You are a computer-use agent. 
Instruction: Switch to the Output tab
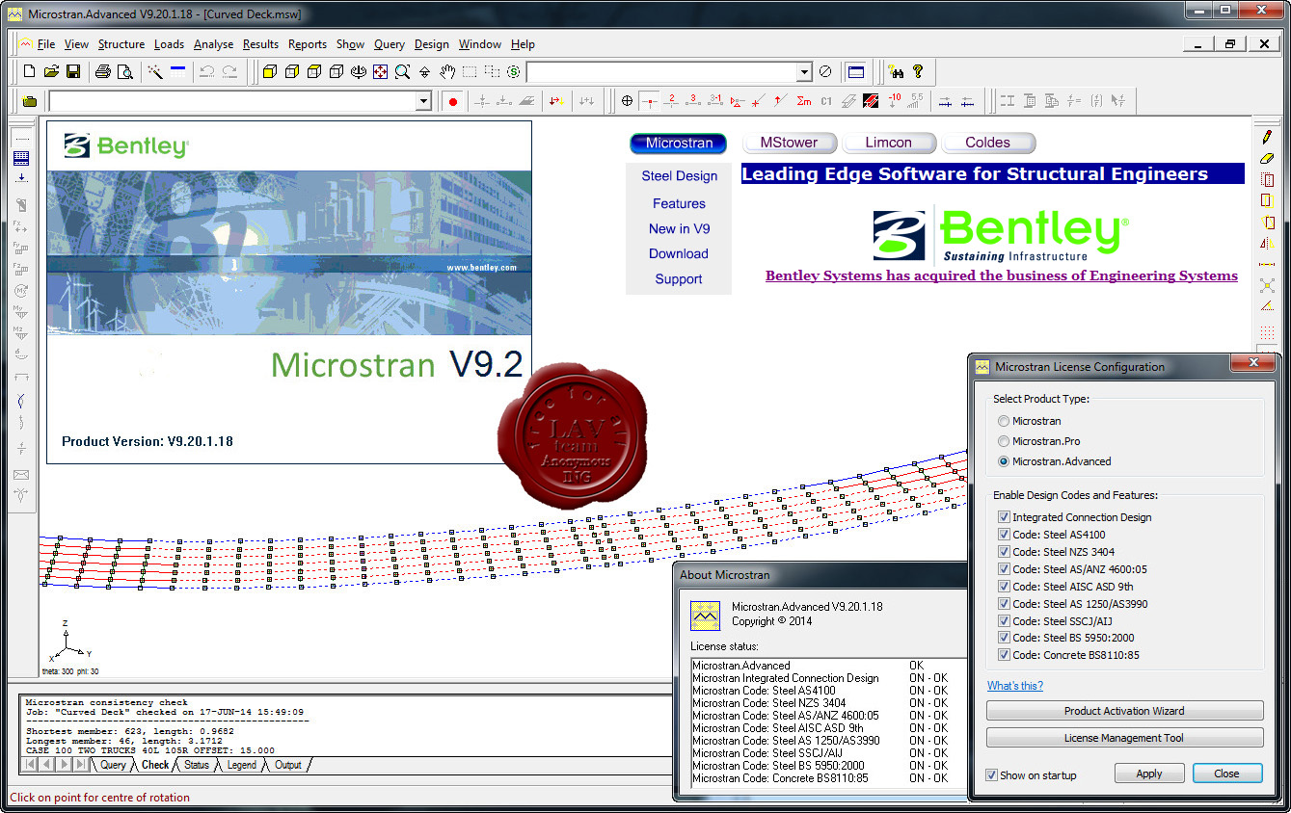point(288,765)
